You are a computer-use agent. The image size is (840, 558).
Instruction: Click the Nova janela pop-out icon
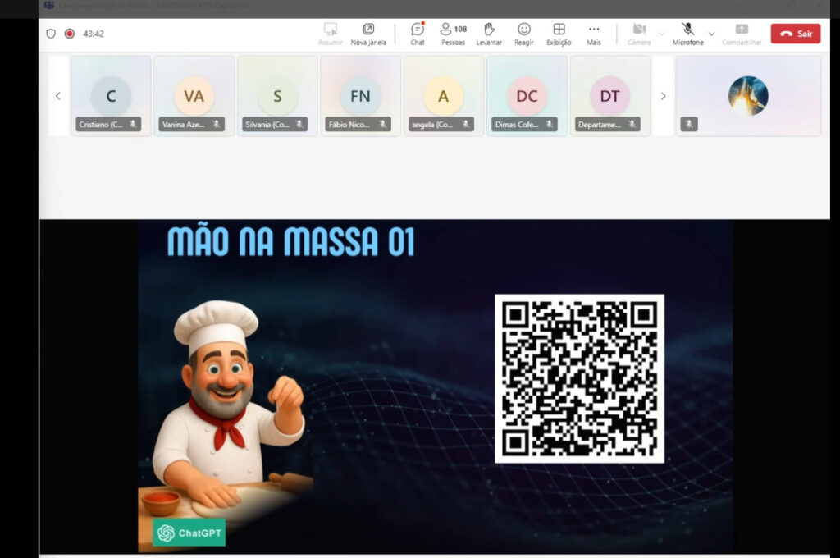[x=369, y=33]
